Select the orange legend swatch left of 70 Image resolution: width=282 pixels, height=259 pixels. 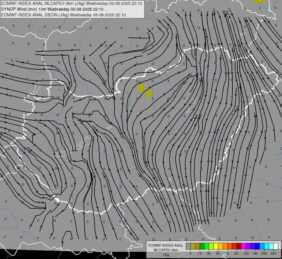[x=225, y=246]
